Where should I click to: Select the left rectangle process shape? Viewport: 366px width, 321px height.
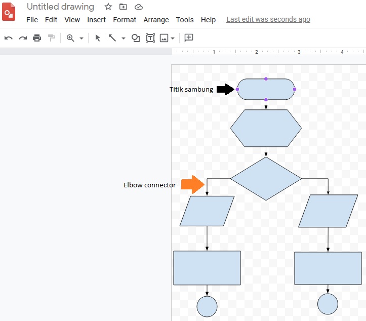207,268
